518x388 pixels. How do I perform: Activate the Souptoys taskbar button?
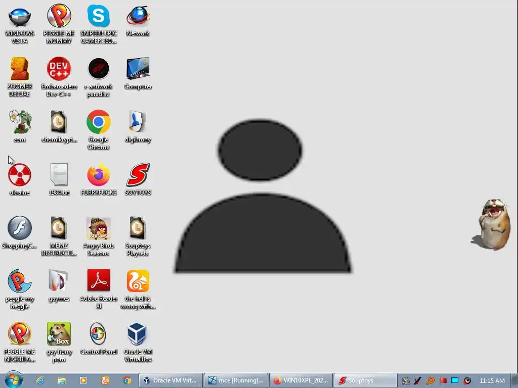coord(366,380)
